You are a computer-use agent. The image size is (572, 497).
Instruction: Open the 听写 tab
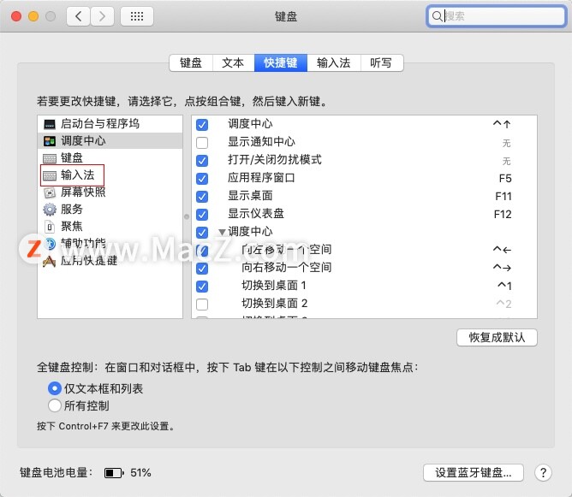[x=382, y=62]
